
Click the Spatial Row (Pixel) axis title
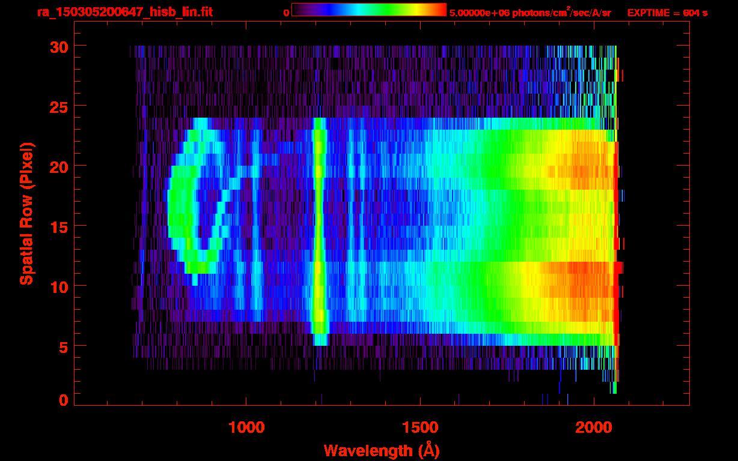click(x=26, y=213)
